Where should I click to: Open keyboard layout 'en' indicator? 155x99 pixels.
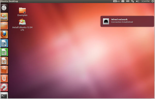(x=117, y=1)
